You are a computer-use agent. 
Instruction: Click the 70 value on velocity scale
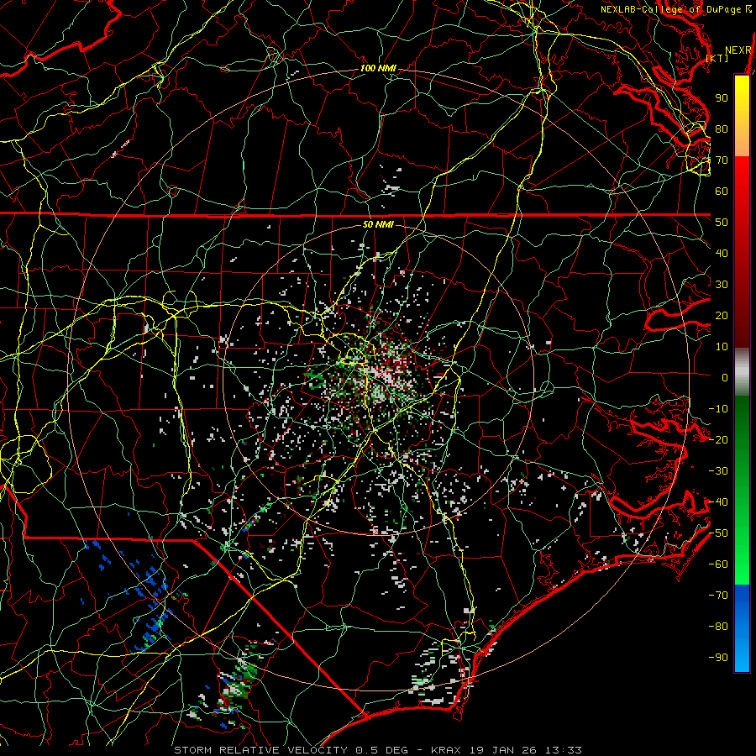coord(722,160)
